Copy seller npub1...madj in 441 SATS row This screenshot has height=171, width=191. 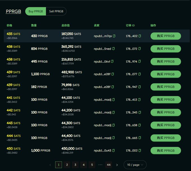[x=113, y=100]
